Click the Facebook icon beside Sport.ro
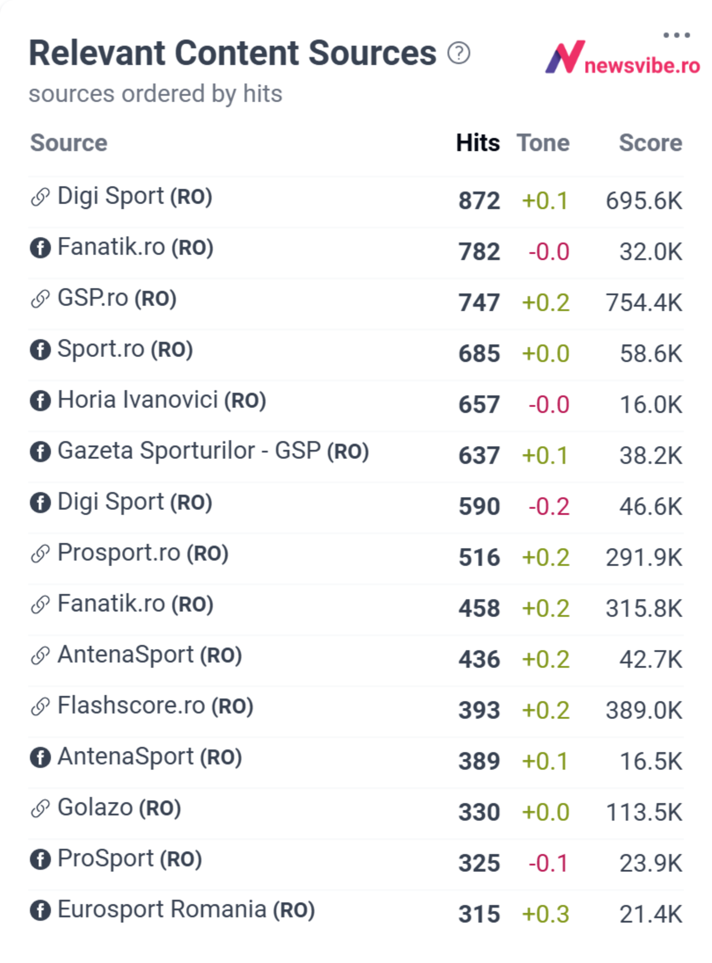Viewport: 712px width, 963px height. [x=40, y=350]
